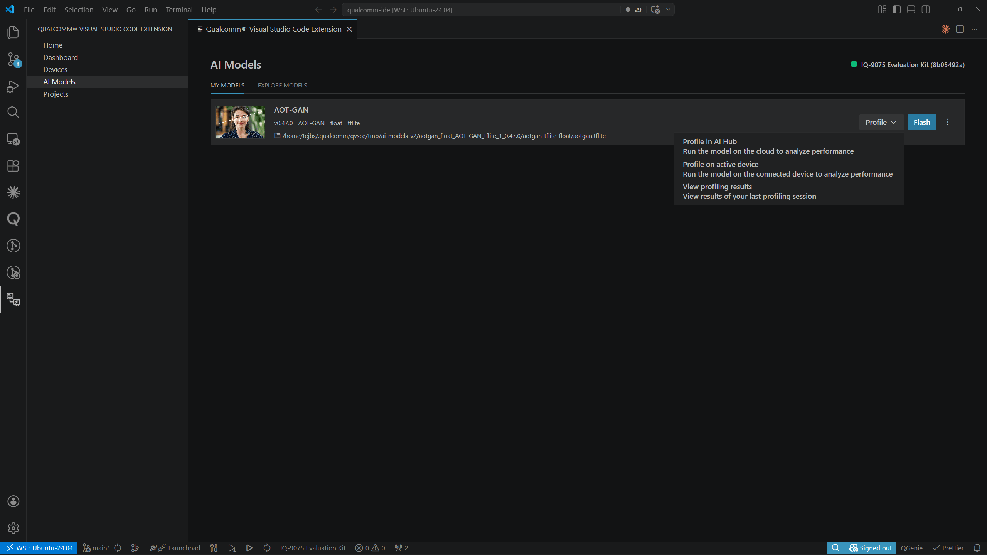Viewport: 987px width, 555px height.
Task: Click the starburst icon in editor title bar
Action: [x=945, y=29]
